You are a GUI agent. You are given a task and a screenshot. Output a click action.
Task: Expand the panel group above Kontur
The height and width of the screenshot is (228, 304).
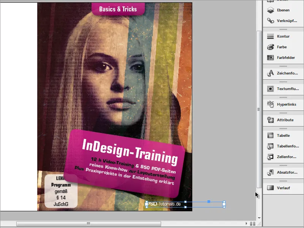click(283, 29)
